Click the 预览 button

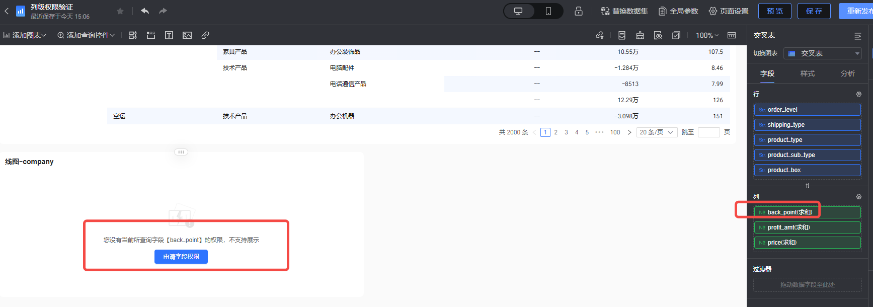pyautogui.click(x=775, y=11)
